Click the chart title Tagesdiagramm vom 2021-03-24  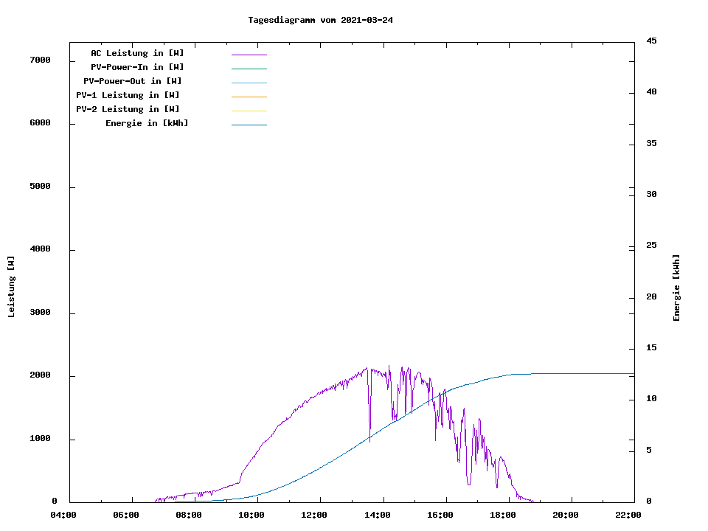pyautogui.click(x=320, y=20)
